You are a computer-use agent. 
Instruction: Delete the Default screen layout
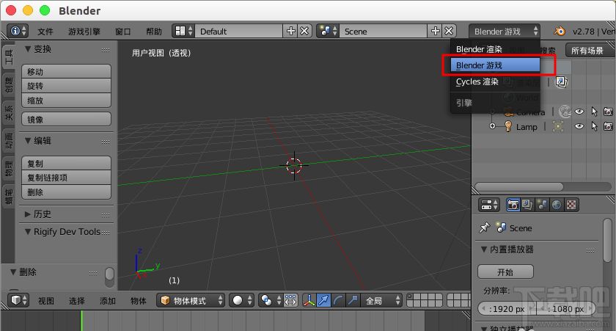click(x=304, y=31)
